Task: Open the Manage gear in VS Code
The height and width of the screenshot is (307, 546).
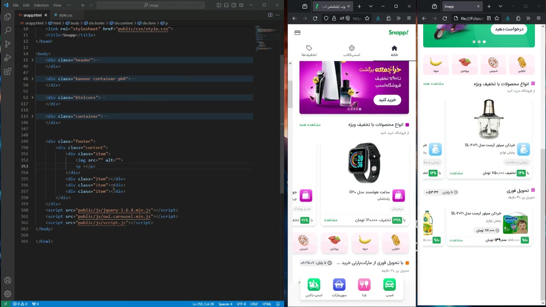Action: [x=8, y=294]
